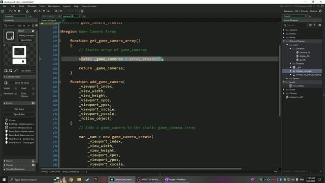325x183 pixels.
Task: Collapse the GUI and Display folder
Action: pos(284,41)
